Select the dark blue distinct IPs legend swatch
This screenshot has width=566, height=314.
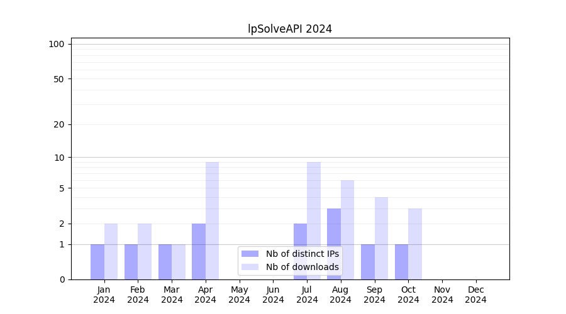click(x=250, y=254)
